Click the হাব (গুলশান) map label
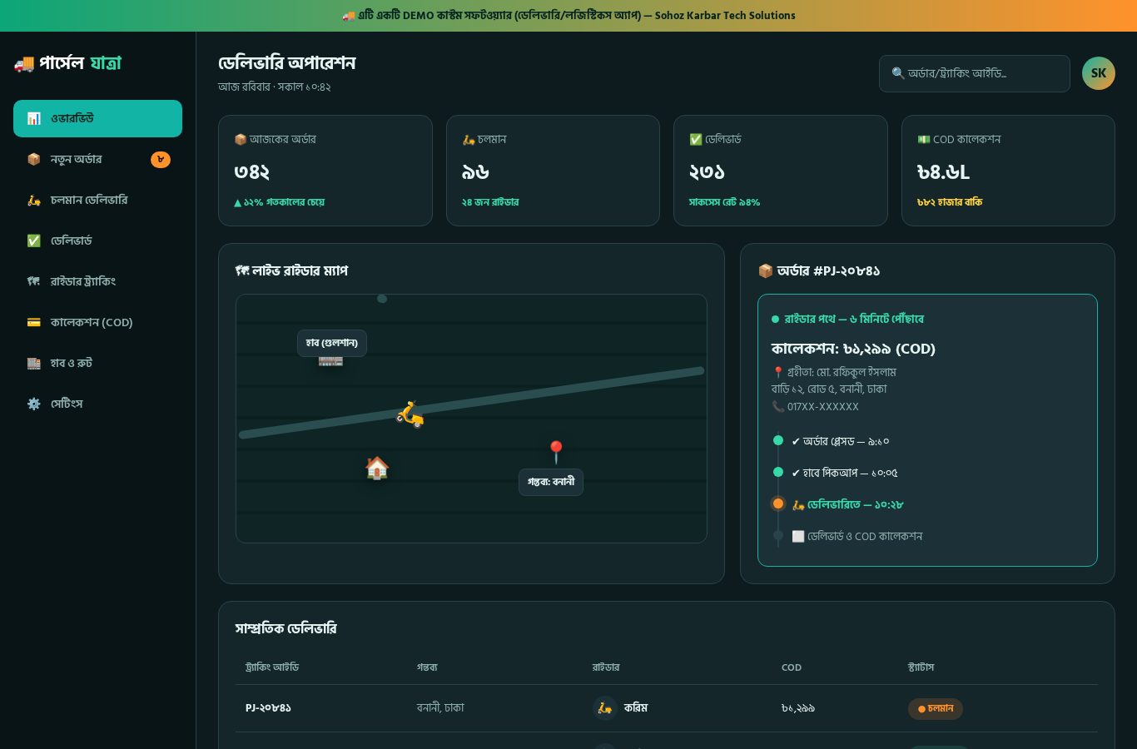Screen dimensions: 1137x749 [x=332, y=343]
